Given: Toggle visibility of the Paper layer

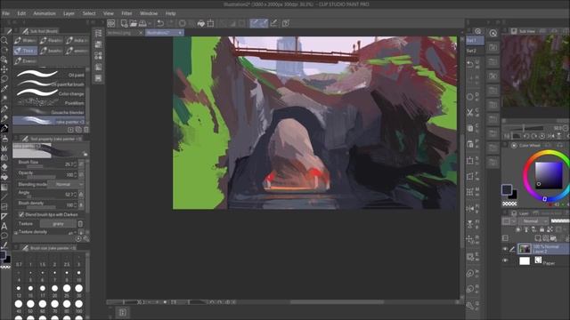Looking at the screenshot, I should point(505,260).
